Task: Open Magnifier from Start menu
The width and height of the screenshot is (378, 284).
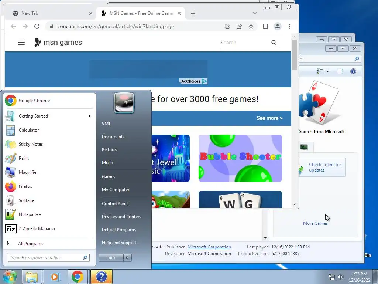Action: coord(49,172)
